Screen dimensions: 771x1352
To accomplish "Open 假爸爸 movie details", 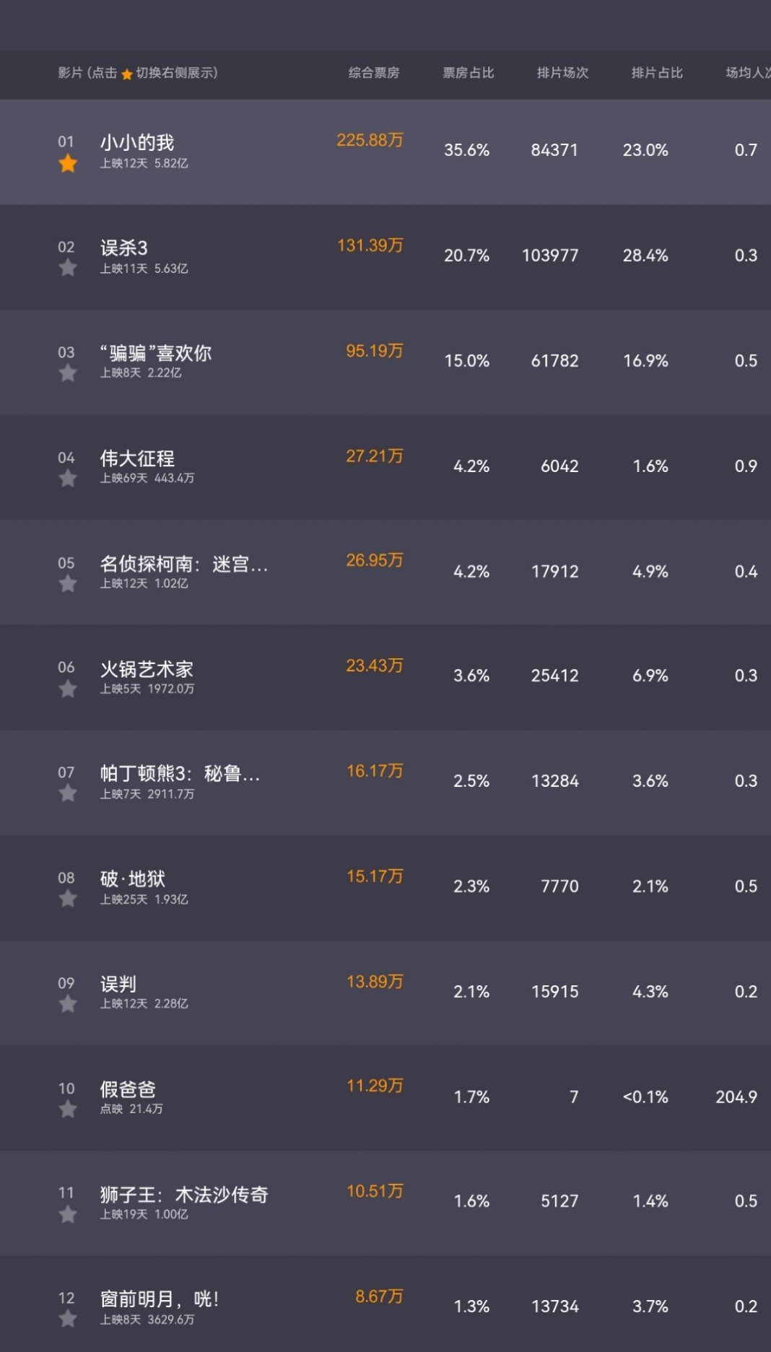I will (128, 1089).
